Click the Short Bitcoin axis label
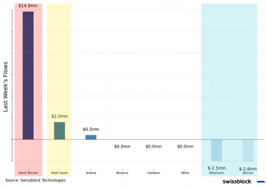This screenshot has width=267, height=187. [x=28, y=173]
